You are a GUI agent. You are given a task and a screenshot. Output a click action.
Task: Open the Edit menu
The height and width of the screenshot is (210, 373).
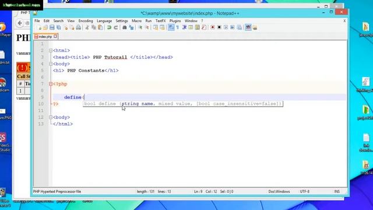[47, 21]
